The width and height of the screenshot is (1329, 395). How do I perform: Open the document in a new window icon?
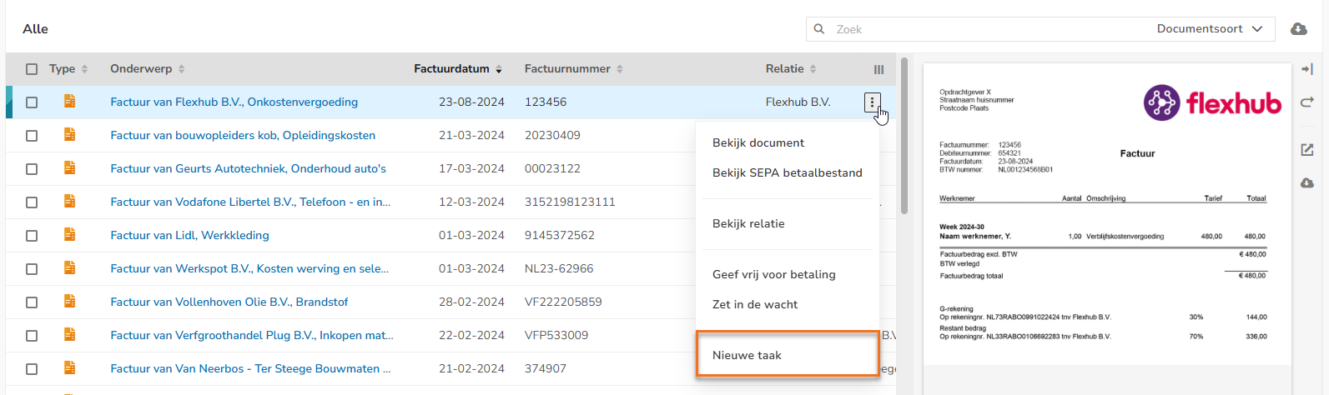coord(1306,150)
